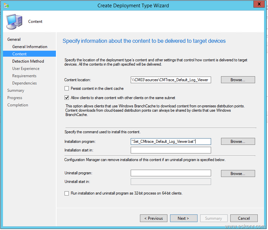Open the Detection Method step
Screen dimensions: 268x230
(28, 61)
